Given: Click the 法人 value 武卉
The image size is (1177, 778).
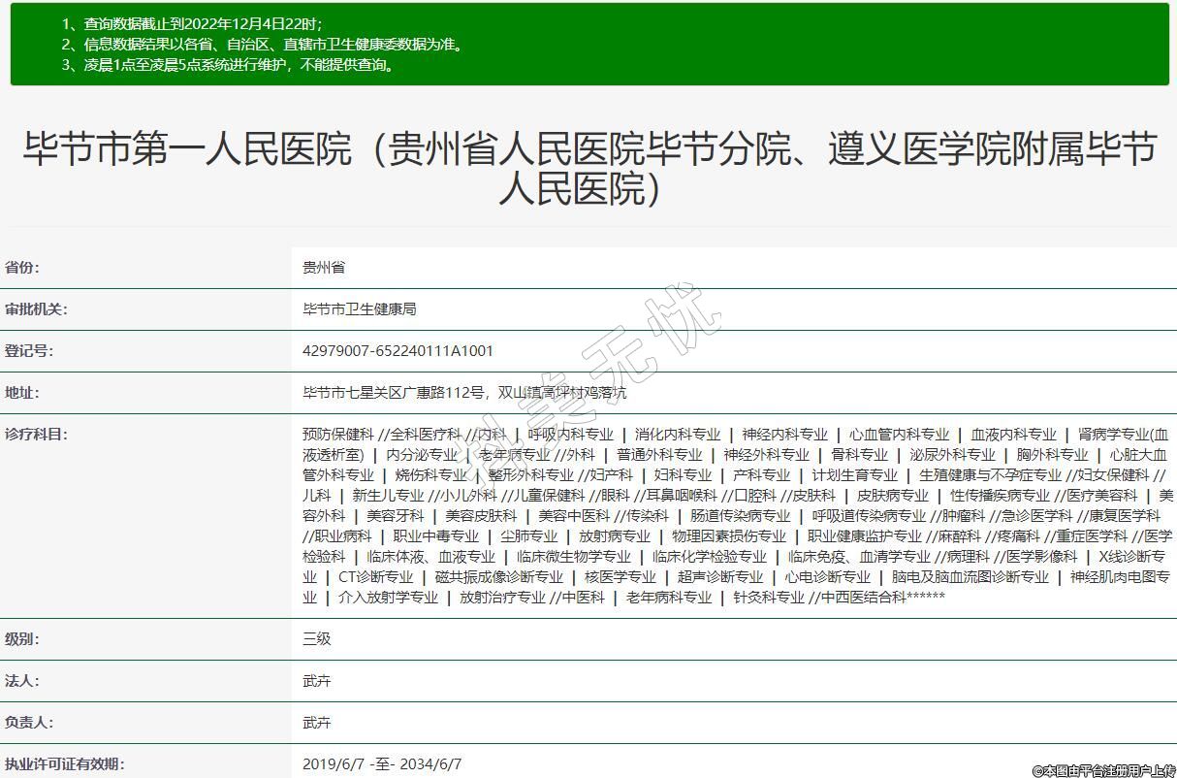Looking at the screenshot, I should tap(316, 681).
